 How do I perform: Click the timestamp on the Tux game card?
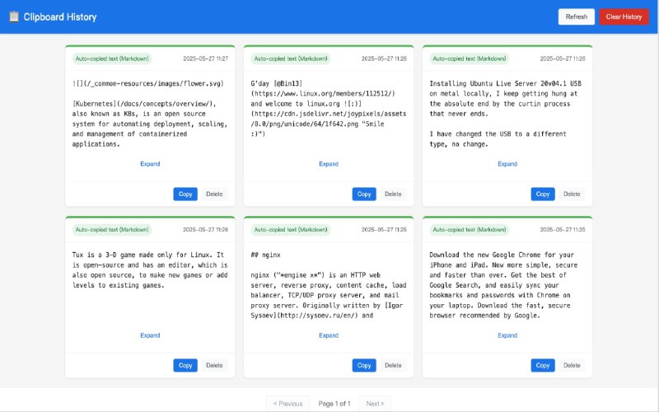click(205, 230)
